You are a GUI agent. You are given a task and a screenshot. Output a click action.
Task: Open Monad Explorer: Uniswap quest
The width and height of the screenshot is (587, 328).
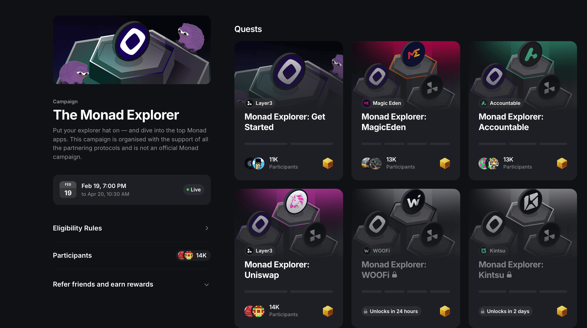[277, 270]
